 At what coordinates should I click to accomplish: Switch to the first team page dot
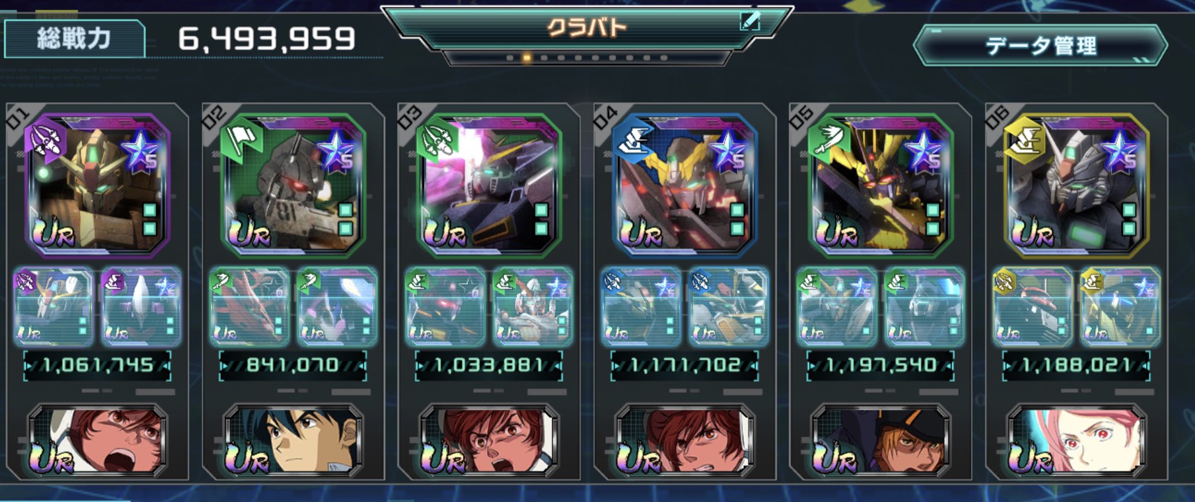point(510,58)
